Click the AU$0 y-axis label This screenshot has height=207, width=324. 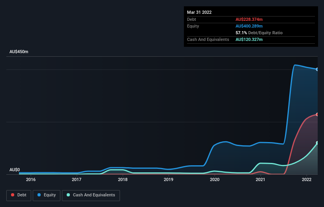click(x=15, y=170)
